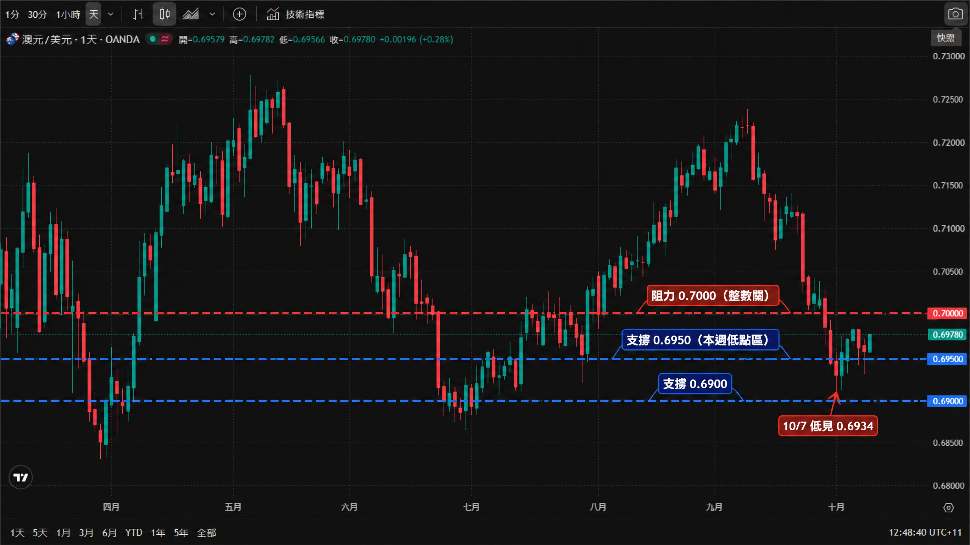Viewport: 970px width, 545px height.
Task: Open the TradingView logo button
Action: tap(21, 477)
